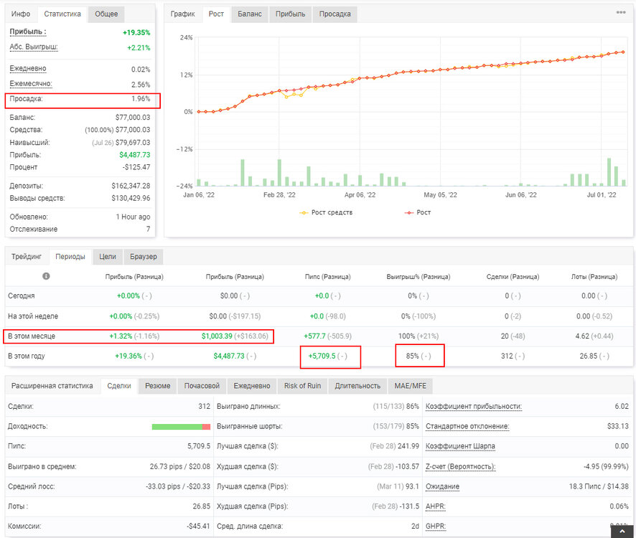This screenshot has height=538, width=636.
Task: Click the Ожидание label link
Action: click(442, 486)
